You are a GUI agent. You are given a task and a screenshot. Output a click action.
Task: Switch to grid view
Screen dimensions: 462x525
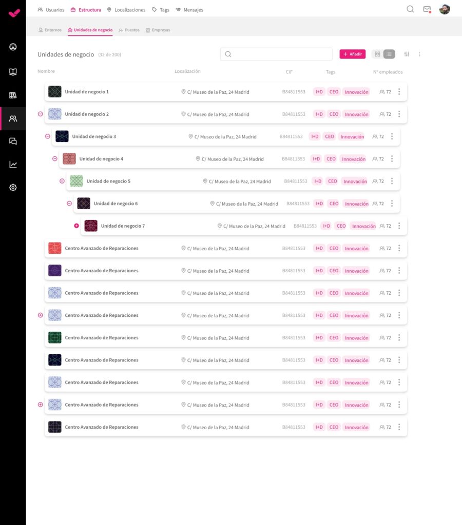pos(377,54)
